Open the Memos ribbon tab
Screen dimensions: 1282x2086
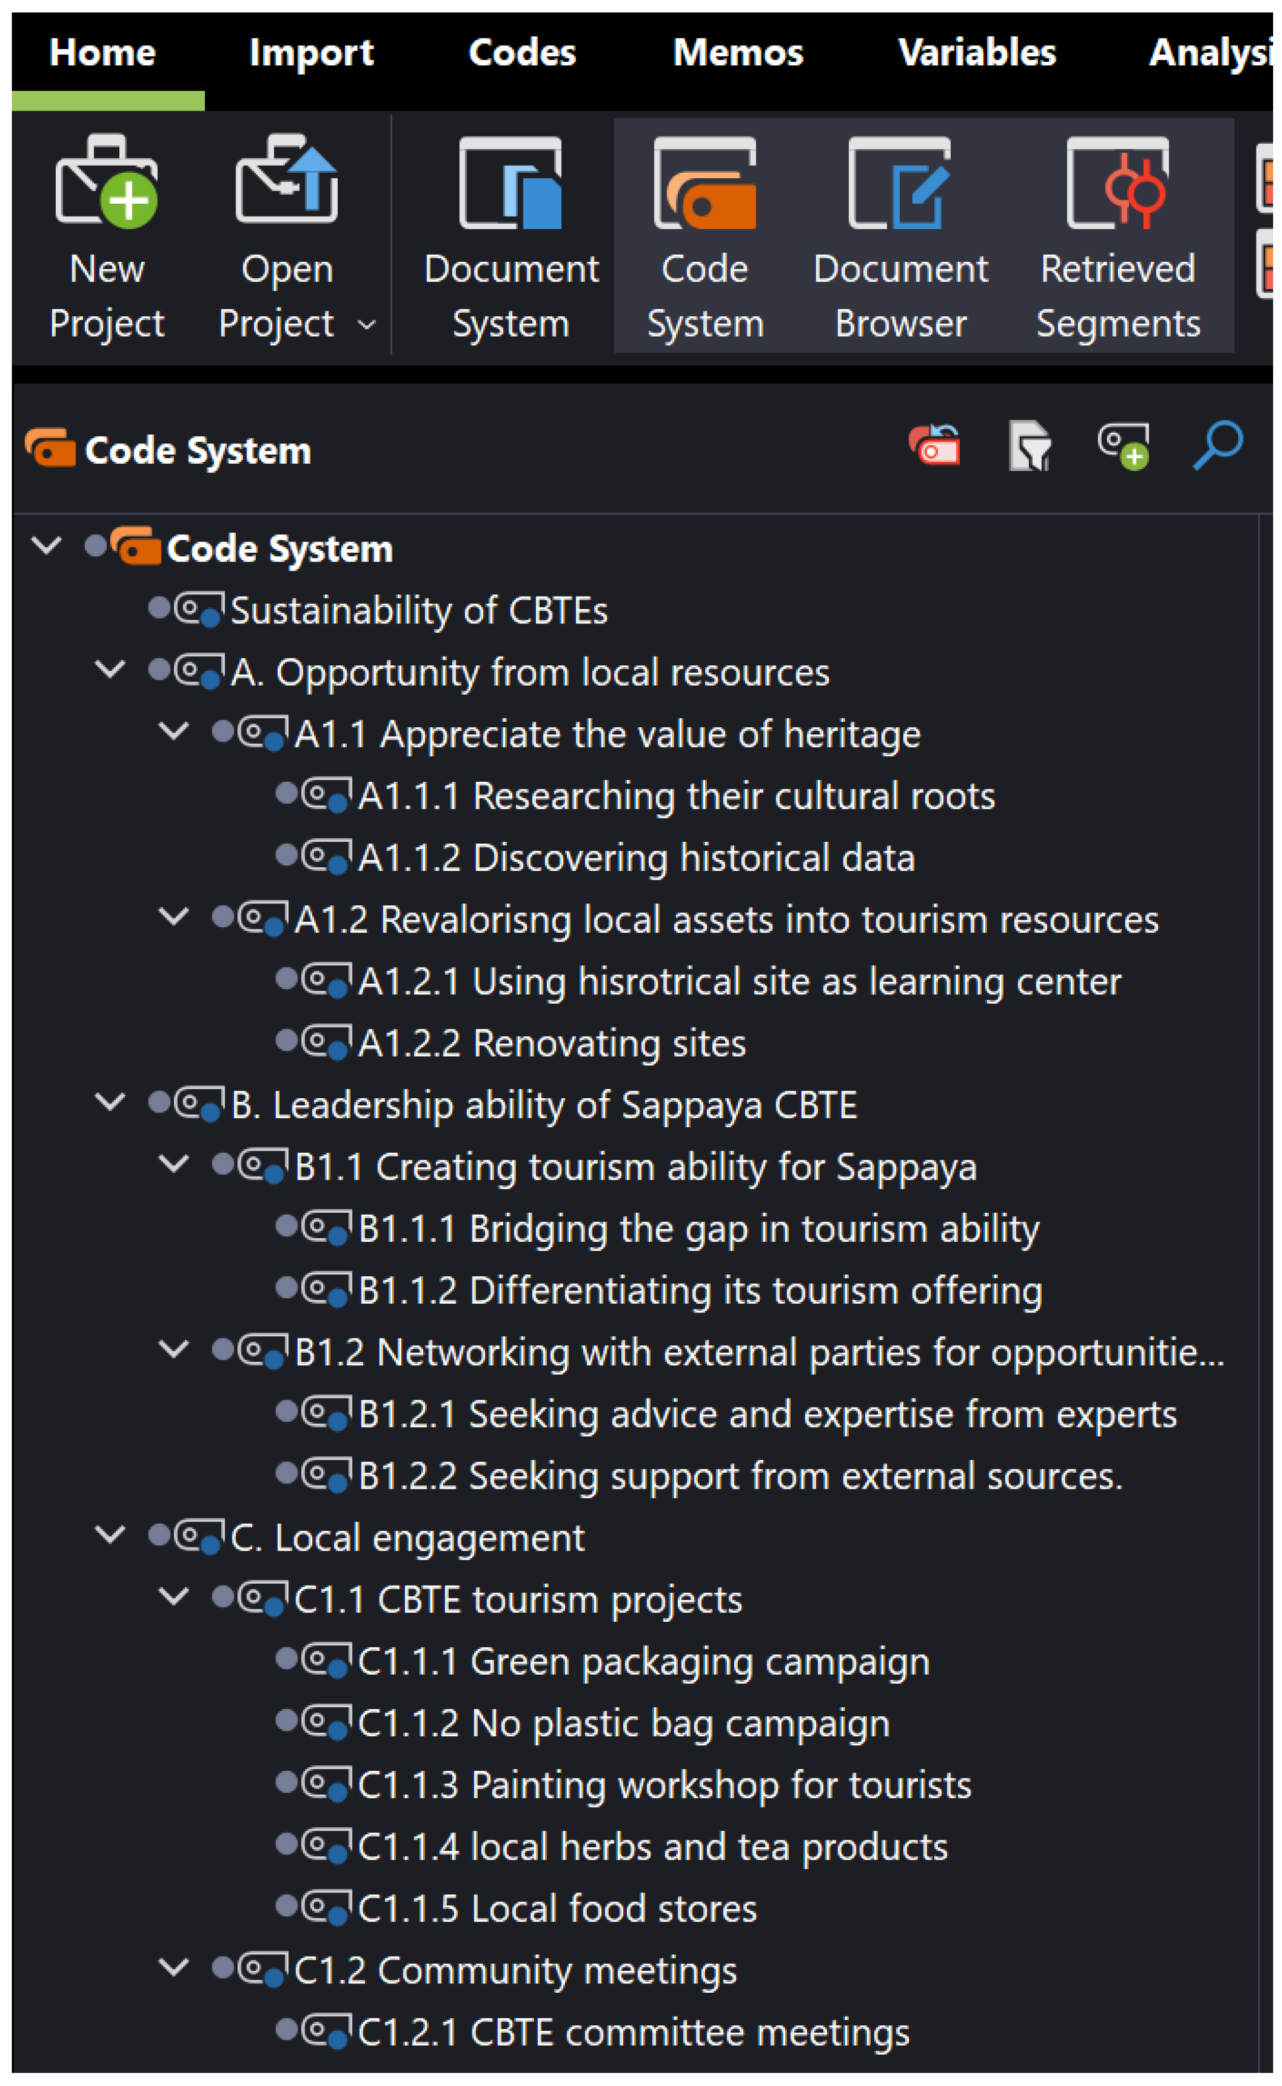click(738, 53)
